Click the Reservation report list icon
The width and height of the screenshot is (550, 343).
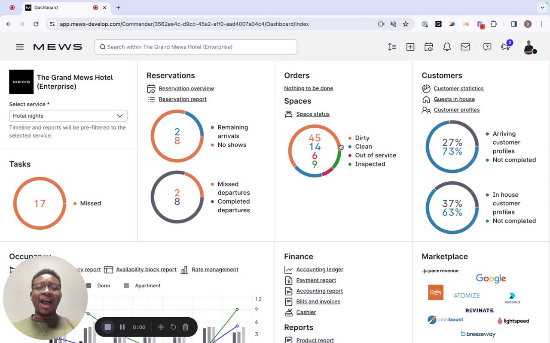click(x=151, y=99)
